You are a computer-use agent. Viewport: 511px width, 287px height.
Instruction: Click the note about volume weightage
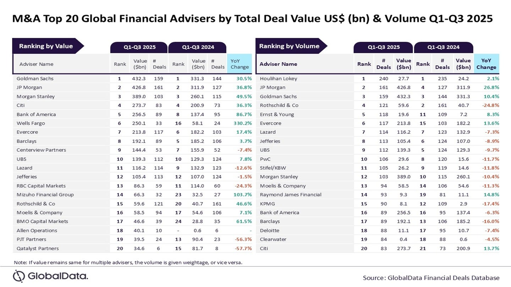(x=128, y=263)
